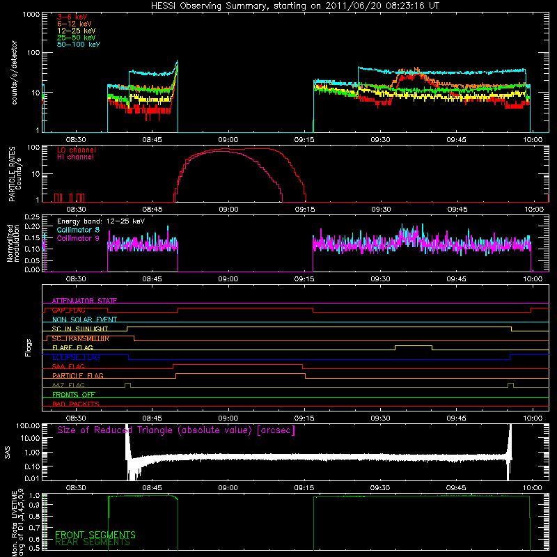Select the green 25-50 keV legend entry

pyautogui.click(x=77, y=38)
